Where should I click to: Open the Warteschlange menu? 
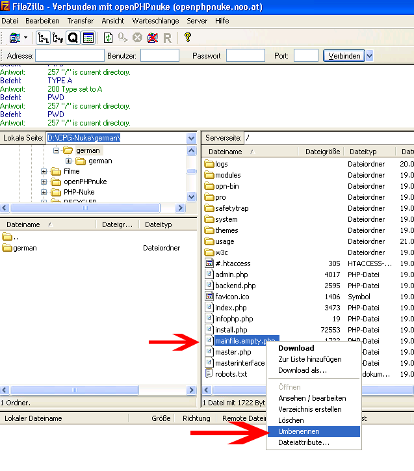pos(155,21)
